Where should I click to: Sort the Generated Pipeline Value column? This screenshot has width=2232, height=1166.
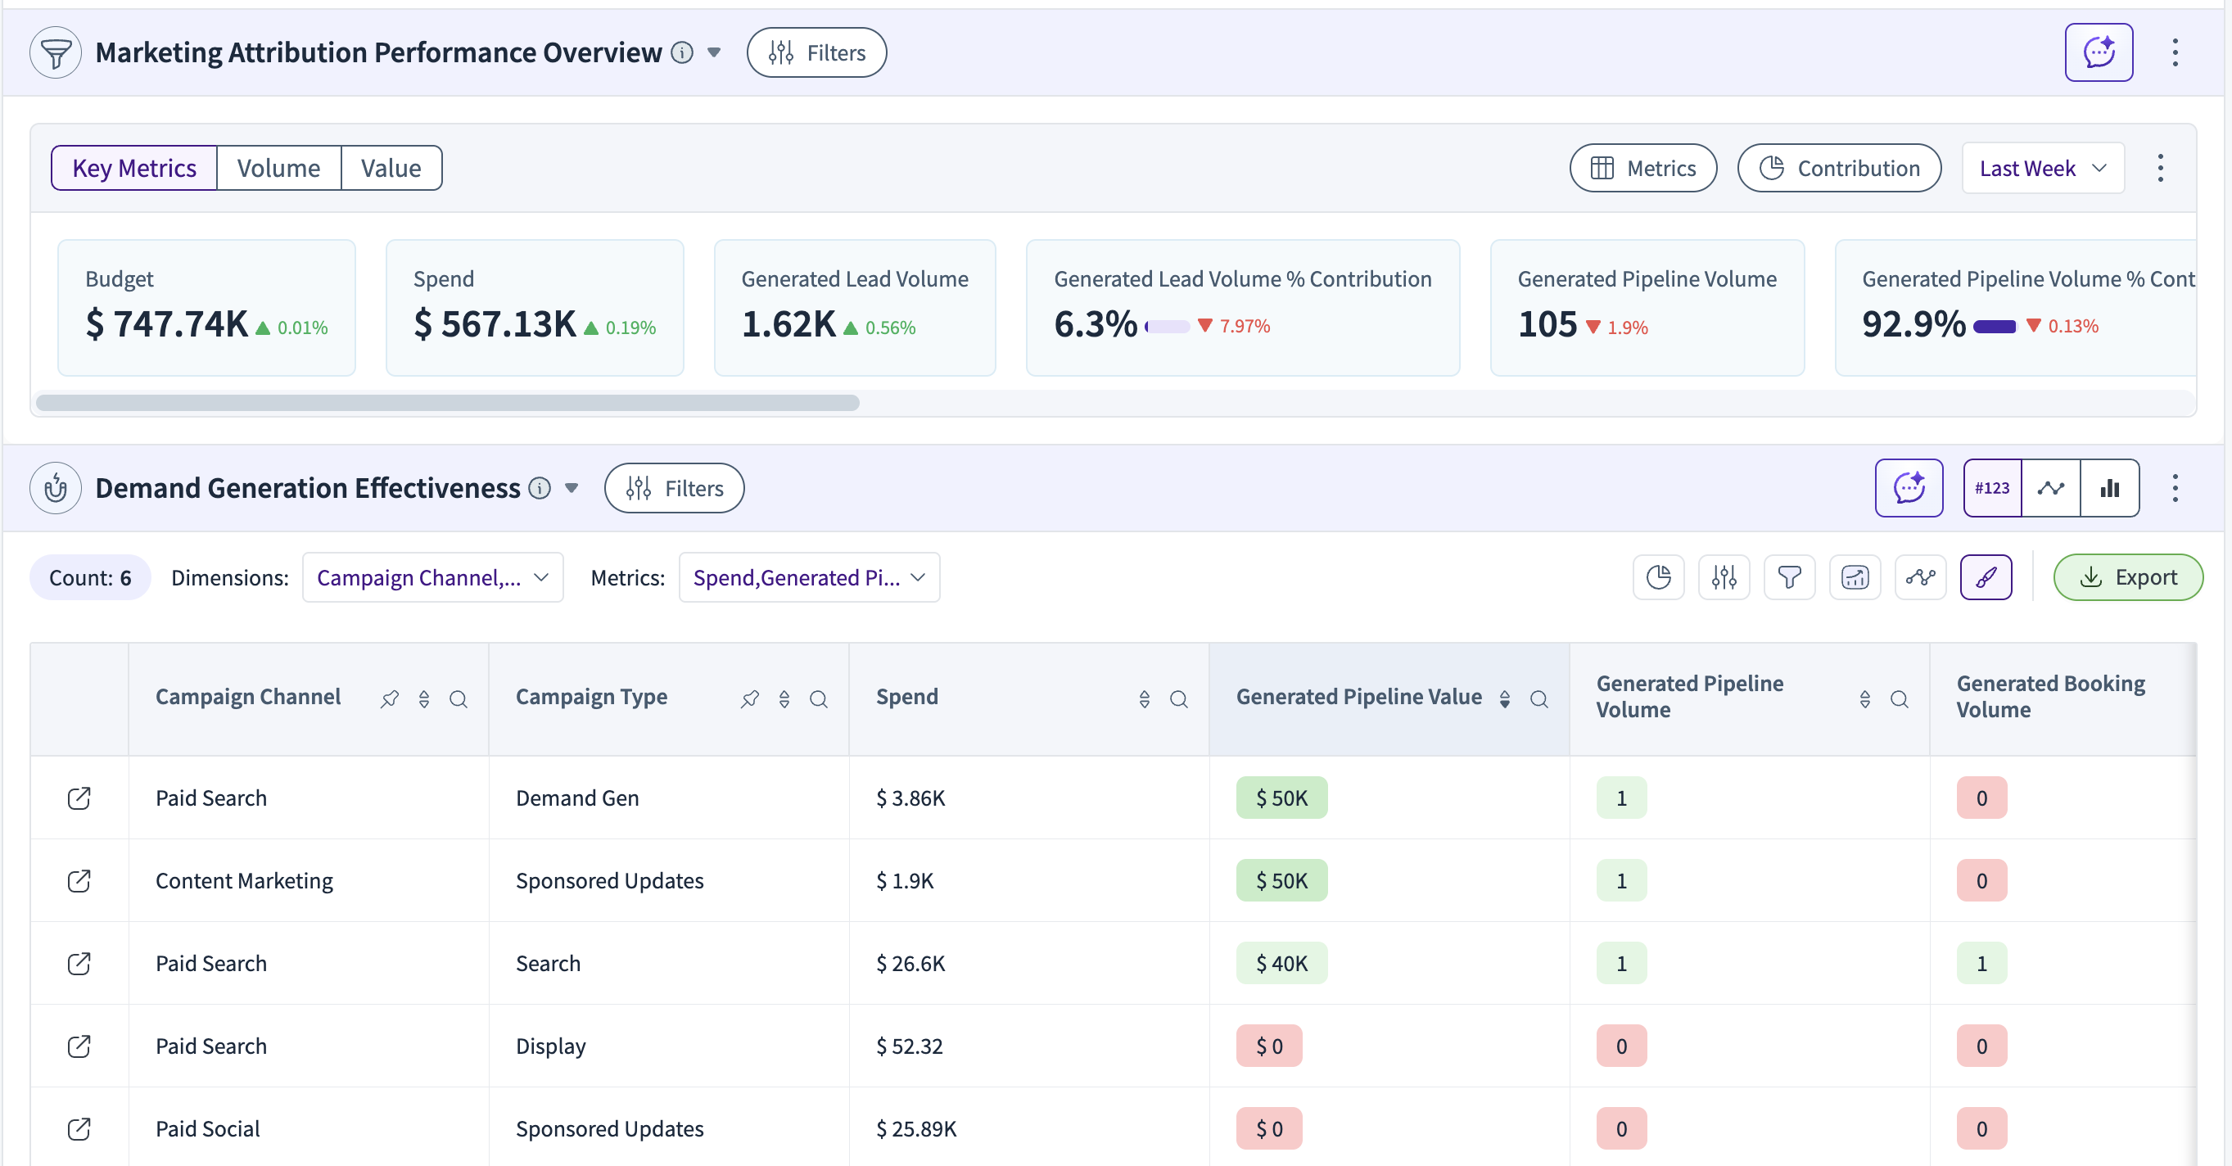(1504, 699)
